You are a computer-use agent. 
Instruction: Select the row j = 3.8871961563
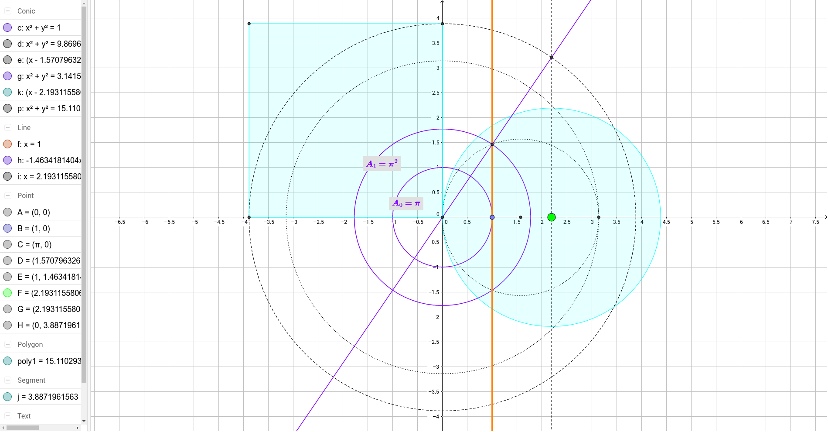41,397
